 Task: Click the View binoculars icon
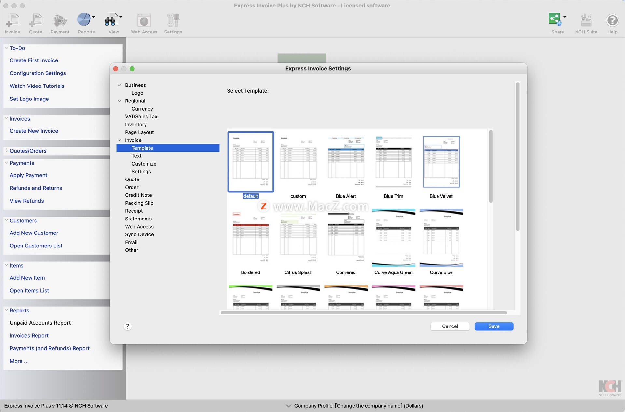pyautogui.click(x=111, y=20)
